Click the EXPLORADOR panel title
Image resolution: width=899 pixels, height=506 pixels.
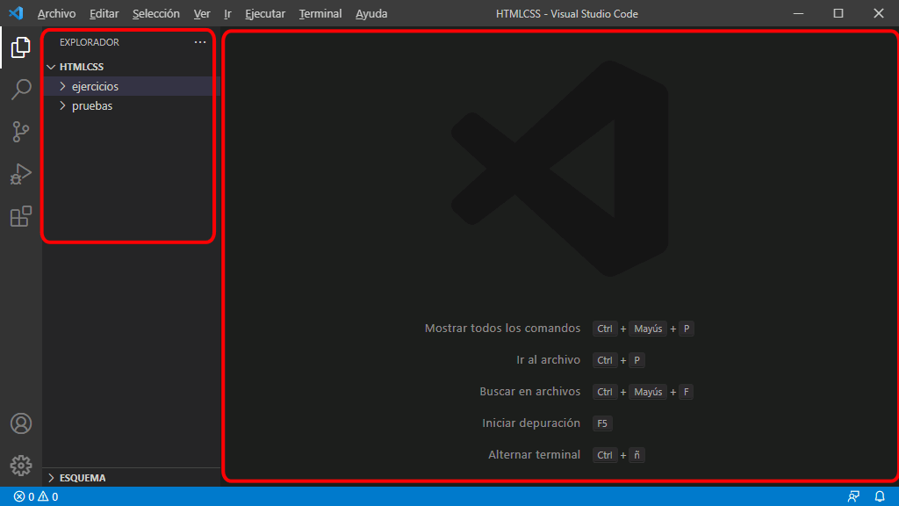(90, 42)
